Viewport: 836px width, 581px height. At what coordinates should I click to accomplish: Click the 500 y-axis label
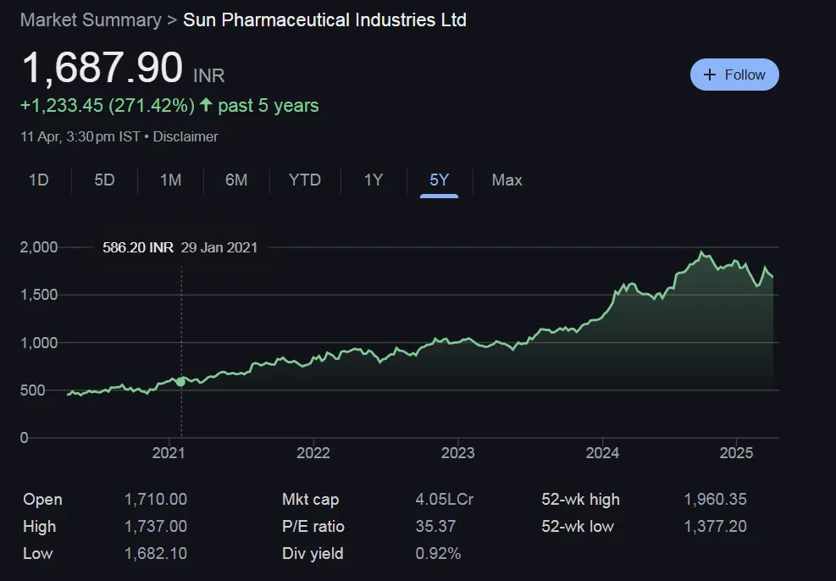pyautogui.click(x=32, y=390)
